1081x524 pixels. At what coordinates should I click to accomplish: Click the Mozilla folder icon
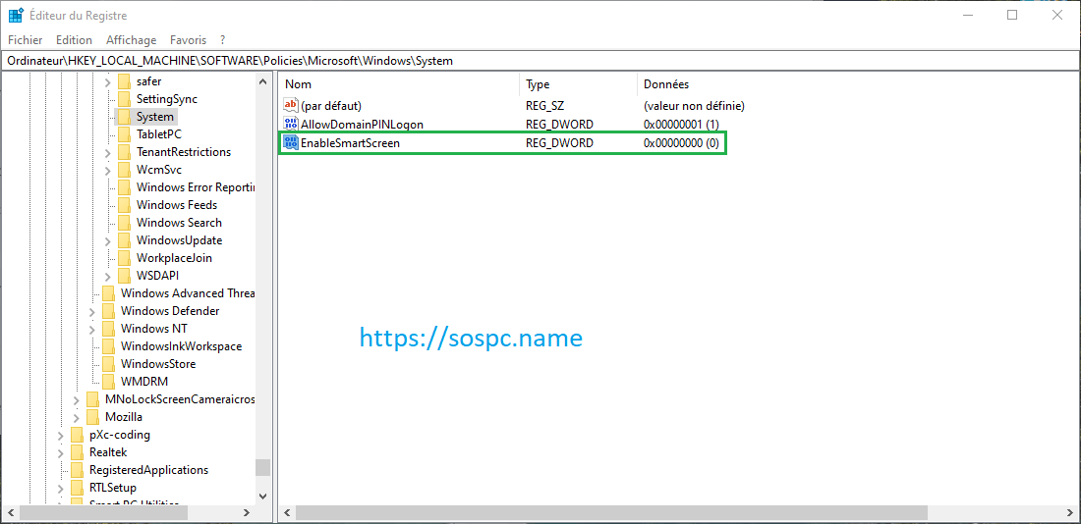pos(92,417)
